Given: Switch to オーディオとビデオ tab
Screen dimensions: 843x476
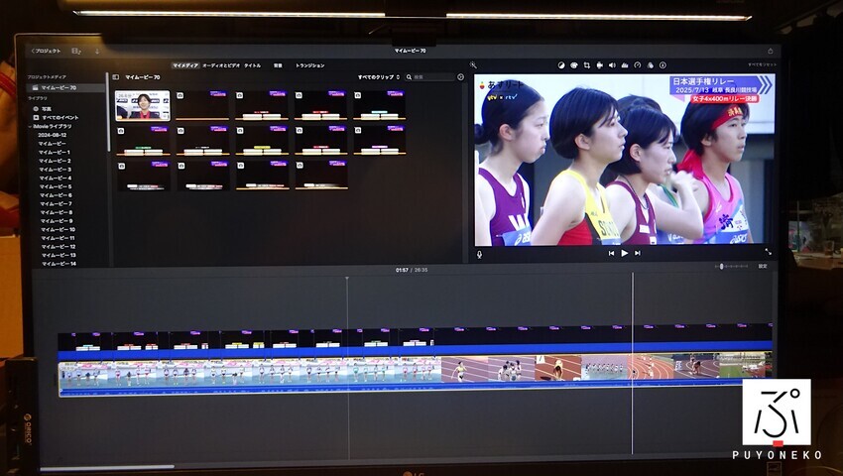Looking at the screenshot, I should coord(221,65).
